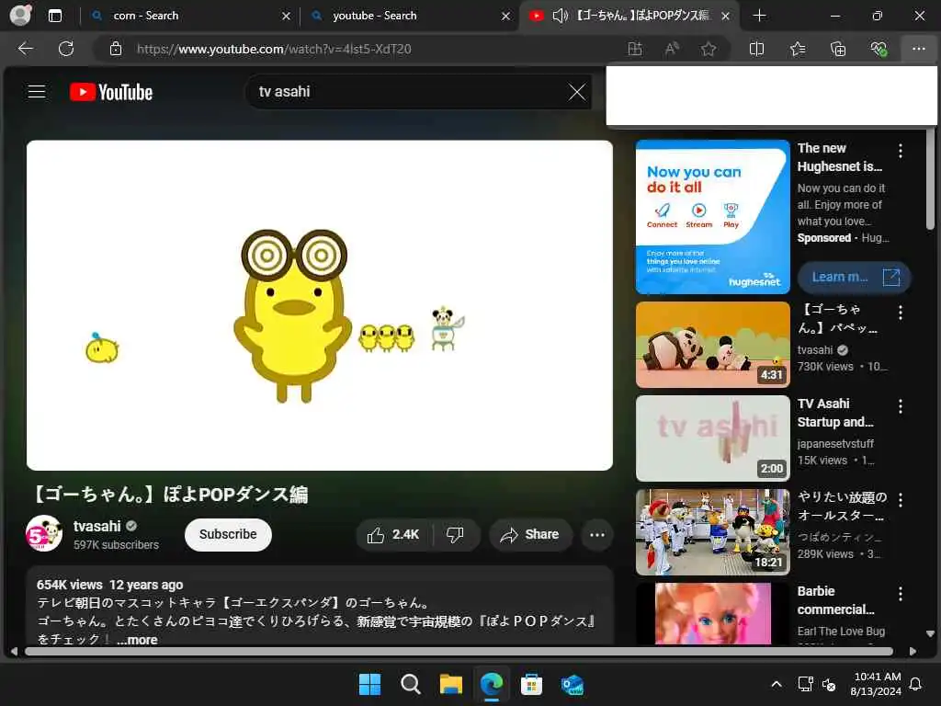Open File Explorer from taskbar
Screen dimensions: 941x706
(450, 684)
